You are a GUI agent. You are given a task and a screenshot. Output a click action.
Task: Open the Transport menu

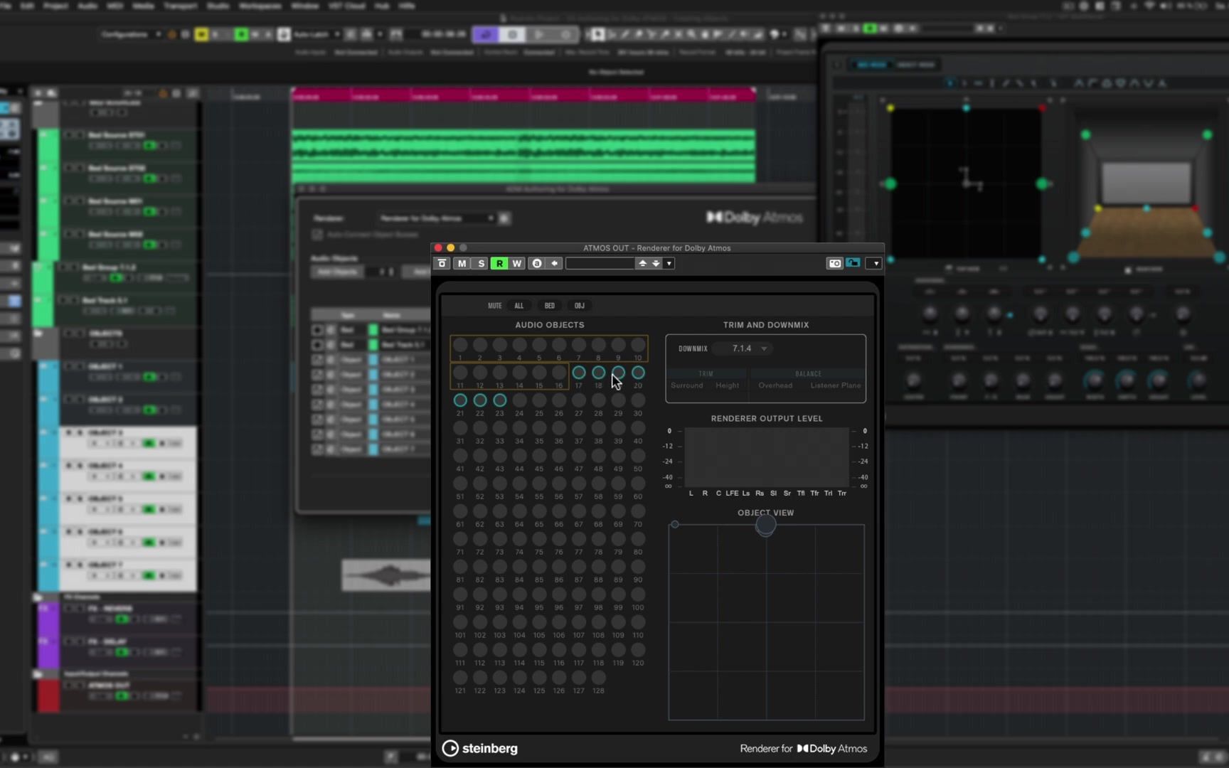click(x=181, y=6)
